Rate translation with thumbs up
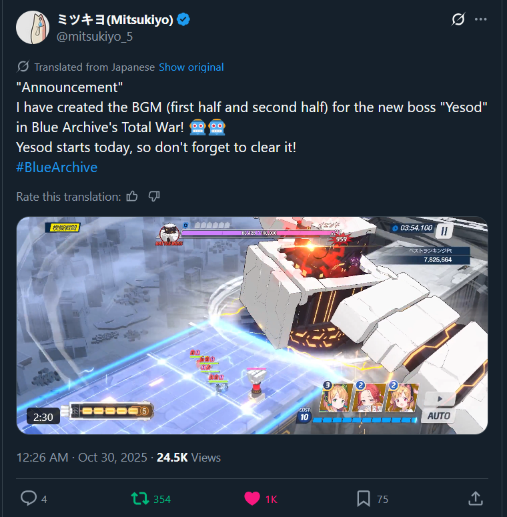Viewport: 507px width, 517px height. [x=132, y=197]
